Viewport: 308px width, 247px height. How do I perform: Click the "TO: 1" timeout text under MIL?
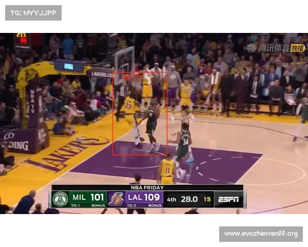[75, 205]
